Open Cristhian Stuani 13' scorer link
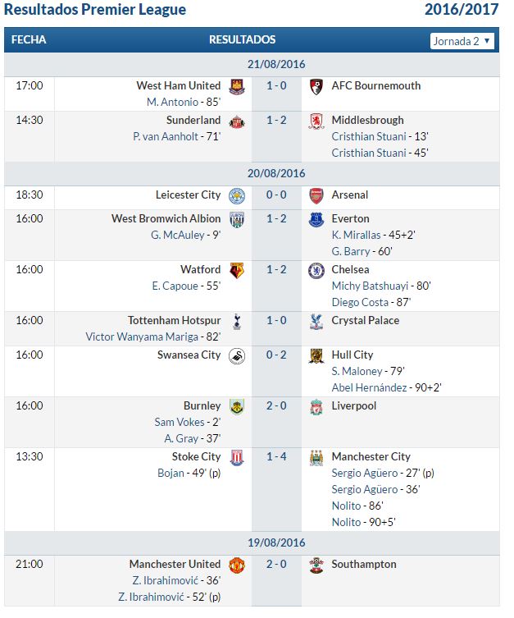Screen dimensions: 514x618 click(x=369, y=136)
